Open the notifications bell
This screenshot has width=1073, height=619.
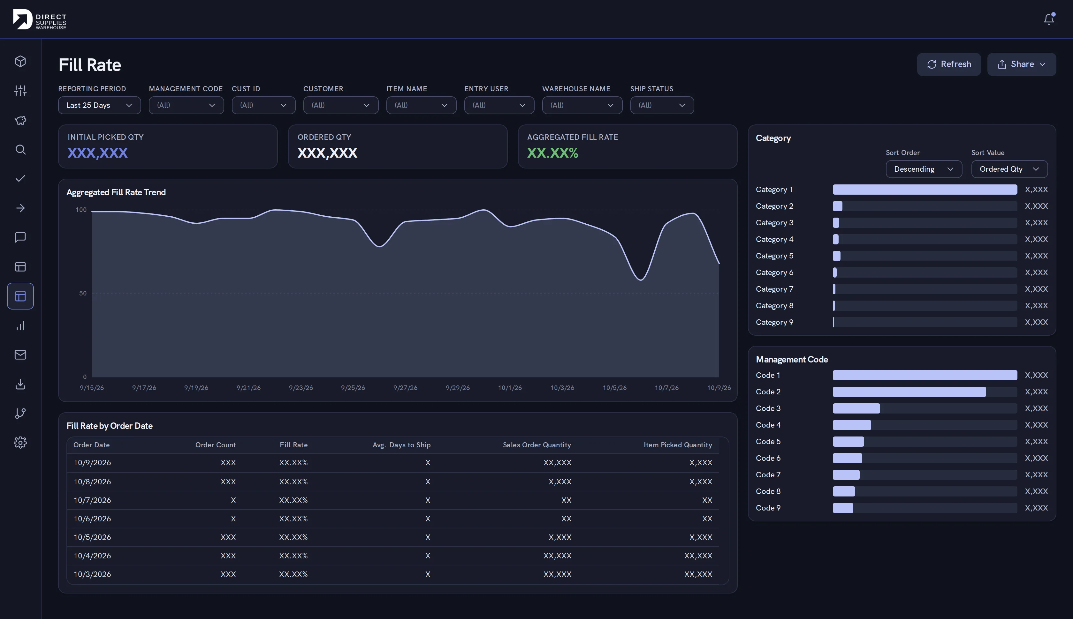[1049, 19]
